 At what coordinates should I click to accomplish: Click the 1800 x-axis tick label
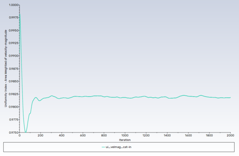tap(209, 135)
